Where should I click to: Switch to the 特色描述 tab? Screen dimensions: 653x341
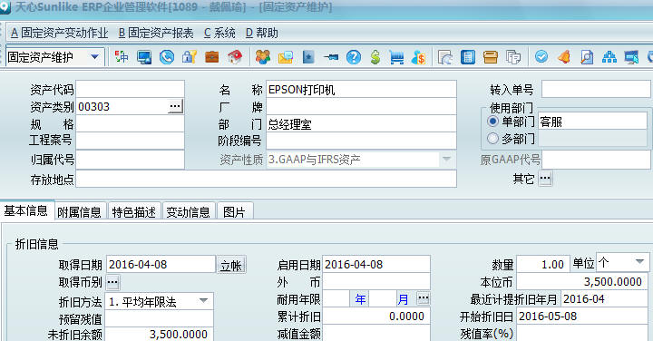pyautogui.click(x=133, y=212)
